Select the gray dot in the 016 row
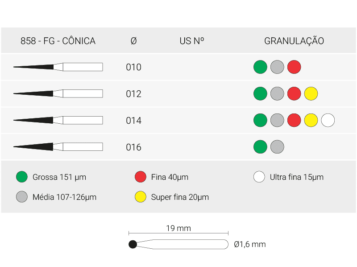Viewport: 357px width, 267px height. 277,147
